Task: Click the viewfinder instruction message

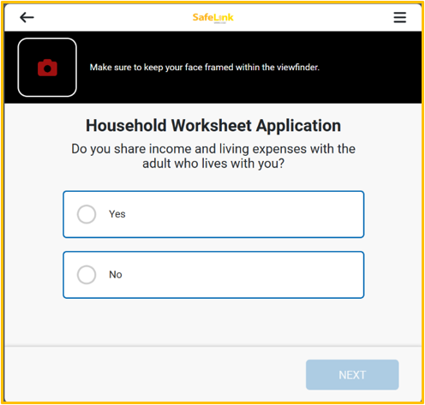Action: [x=205, y=68]
